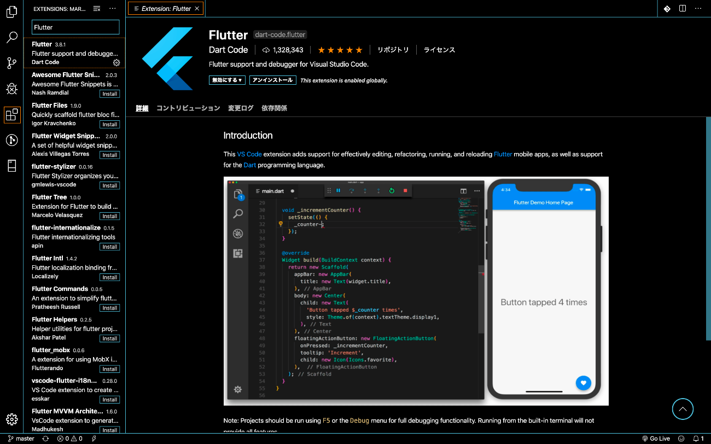Click the lightning bolt status bar icon
The width and height of the screenshot is (711, 444).
click(94, 439)
